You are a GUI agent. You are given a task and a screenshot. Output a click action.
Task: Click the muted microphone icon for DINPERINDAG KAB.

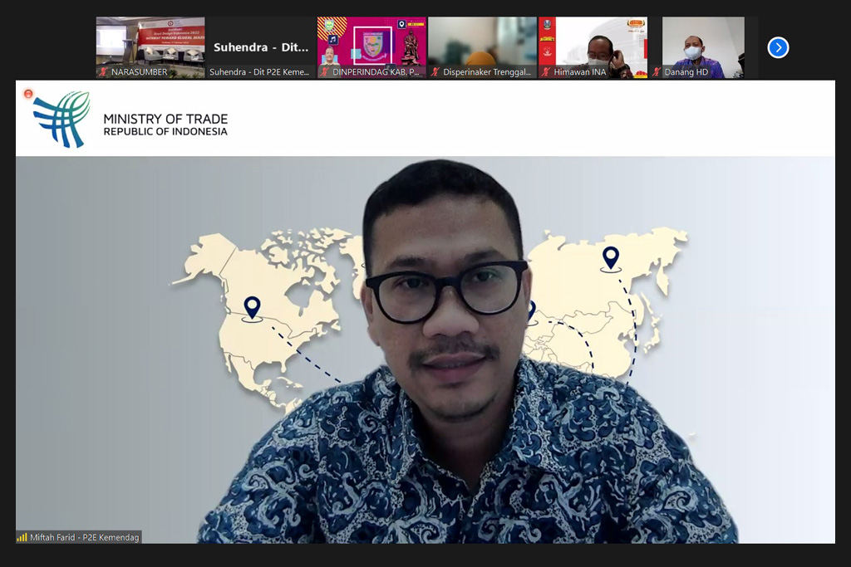(x=325, y=72)
